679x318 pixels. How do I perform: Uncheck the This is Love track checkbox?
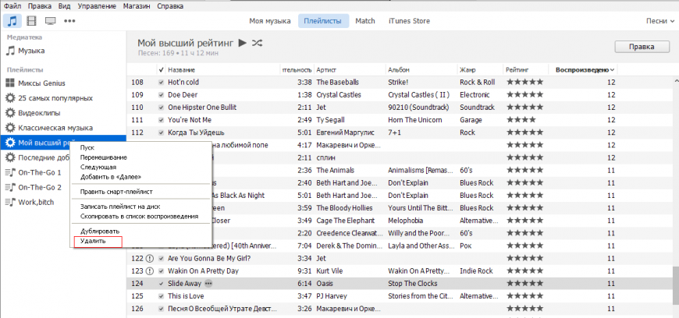click(x=161, y=296)
